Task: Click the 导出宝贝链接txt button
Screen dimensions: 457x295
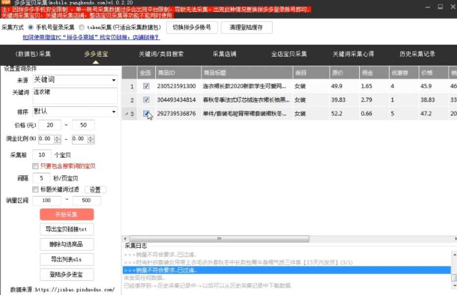Action: [x=67, y=229]
